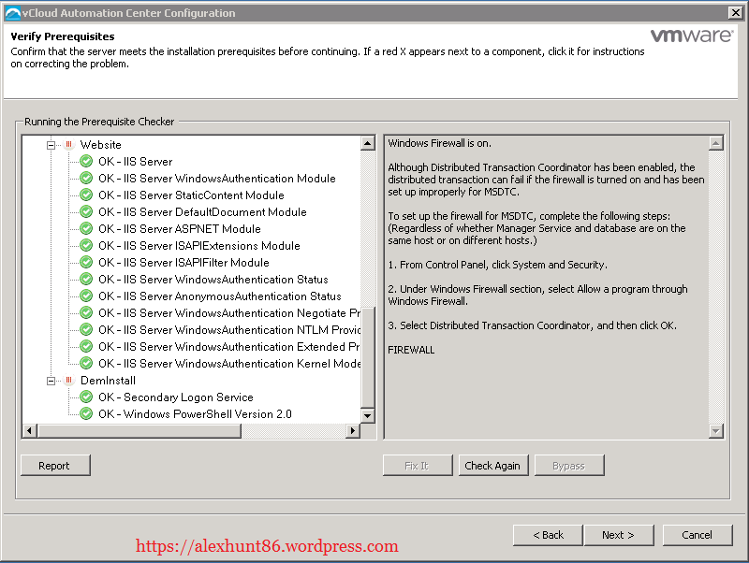This screenshot has width=749, height=563.
Task: Select 'OK - IIS Server StaticContent Module' text
Action: [191, 195]
